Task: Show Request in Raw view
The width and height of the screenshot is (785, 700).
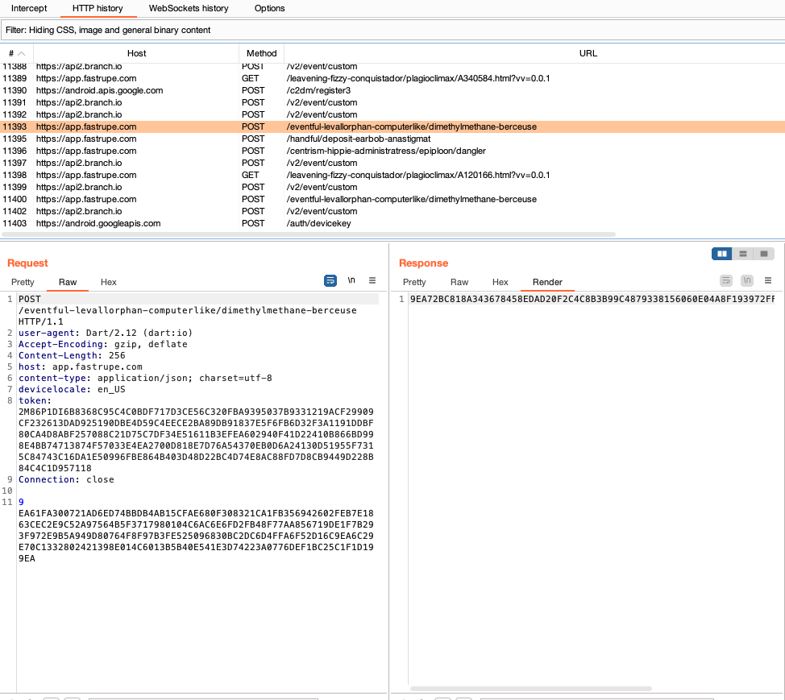Action: [68, 282]
